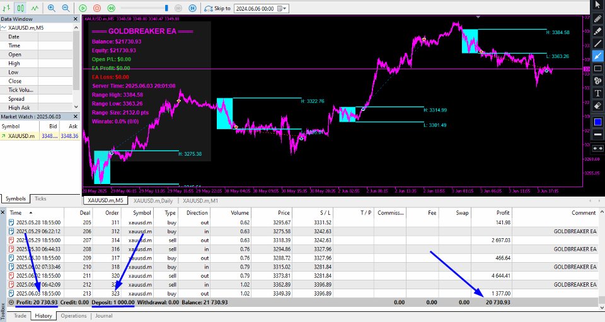Zoom out of the chart
Image resolution: width=605 pixels, height=322 pixels.
pyautogui.click(x=66, y=8)
